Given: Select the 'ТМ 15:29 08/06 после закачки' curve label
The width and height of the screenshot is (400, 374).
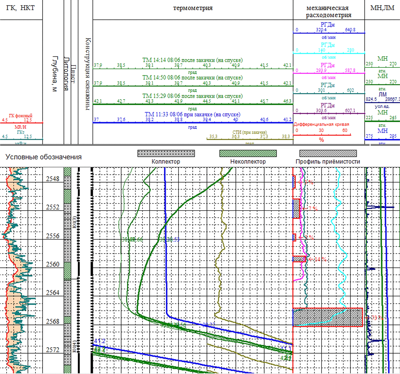Looking at the screenshot, I should pyautogui.click(x=192, y=96).
